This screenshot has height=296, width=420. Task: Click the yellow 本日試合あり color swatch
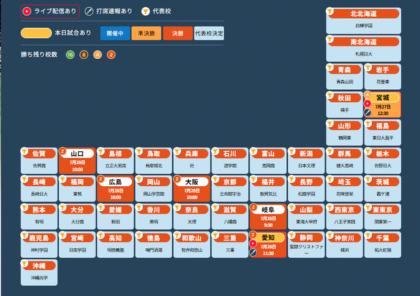36,33
